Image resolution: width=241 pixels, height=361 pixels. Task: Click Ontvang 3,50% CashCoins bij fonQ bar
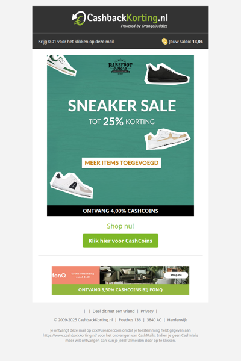(120, 289)
